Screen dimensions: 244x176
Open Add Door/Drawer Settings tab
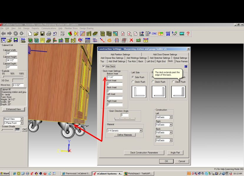coord(165,54)
